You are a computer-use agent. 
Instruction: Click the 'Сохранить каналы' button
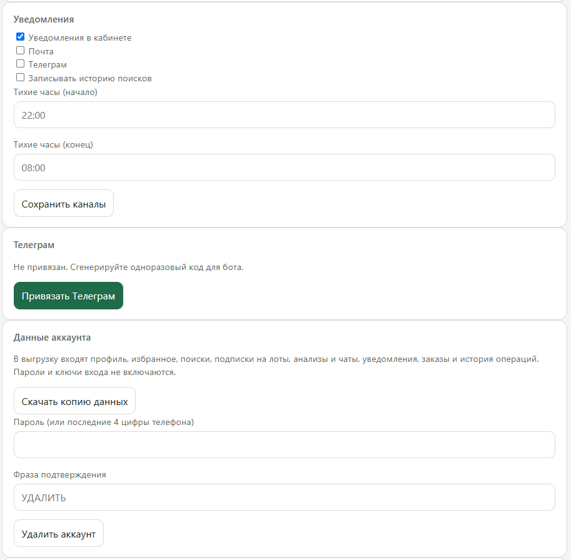[x=64, y=203]
